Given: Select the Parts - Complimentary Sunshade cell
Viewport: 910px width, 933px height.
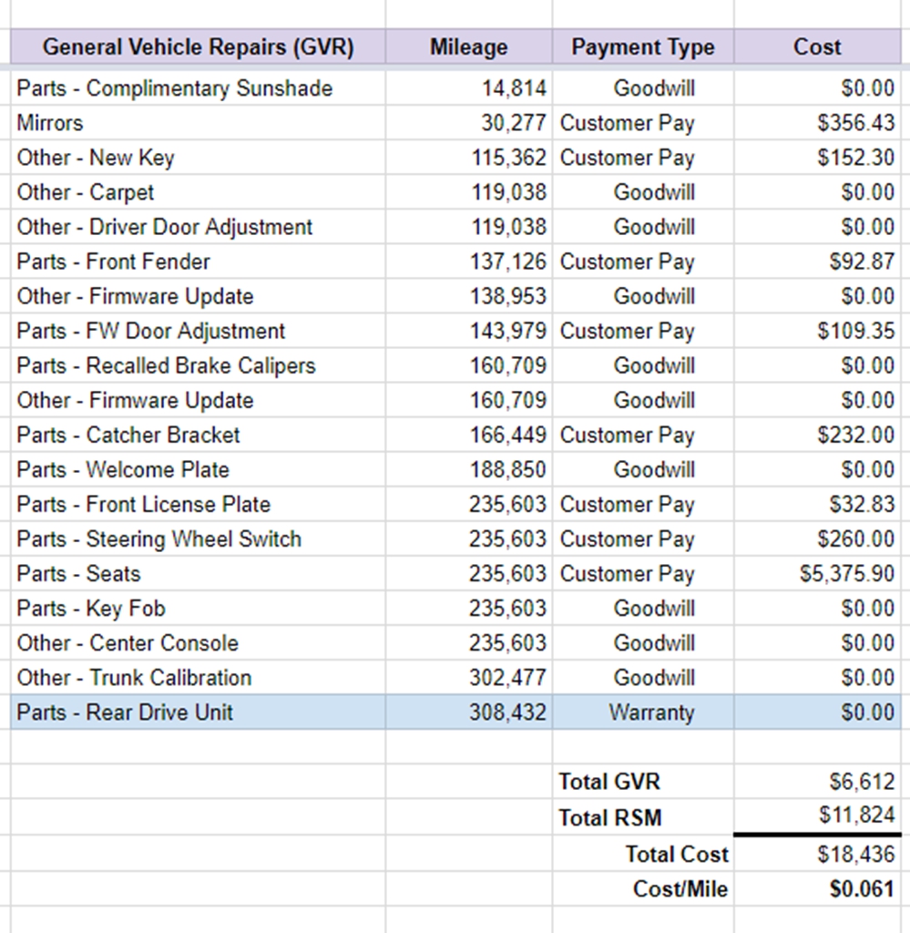Looking at the screenshot, I should click(x=198, y=88).
